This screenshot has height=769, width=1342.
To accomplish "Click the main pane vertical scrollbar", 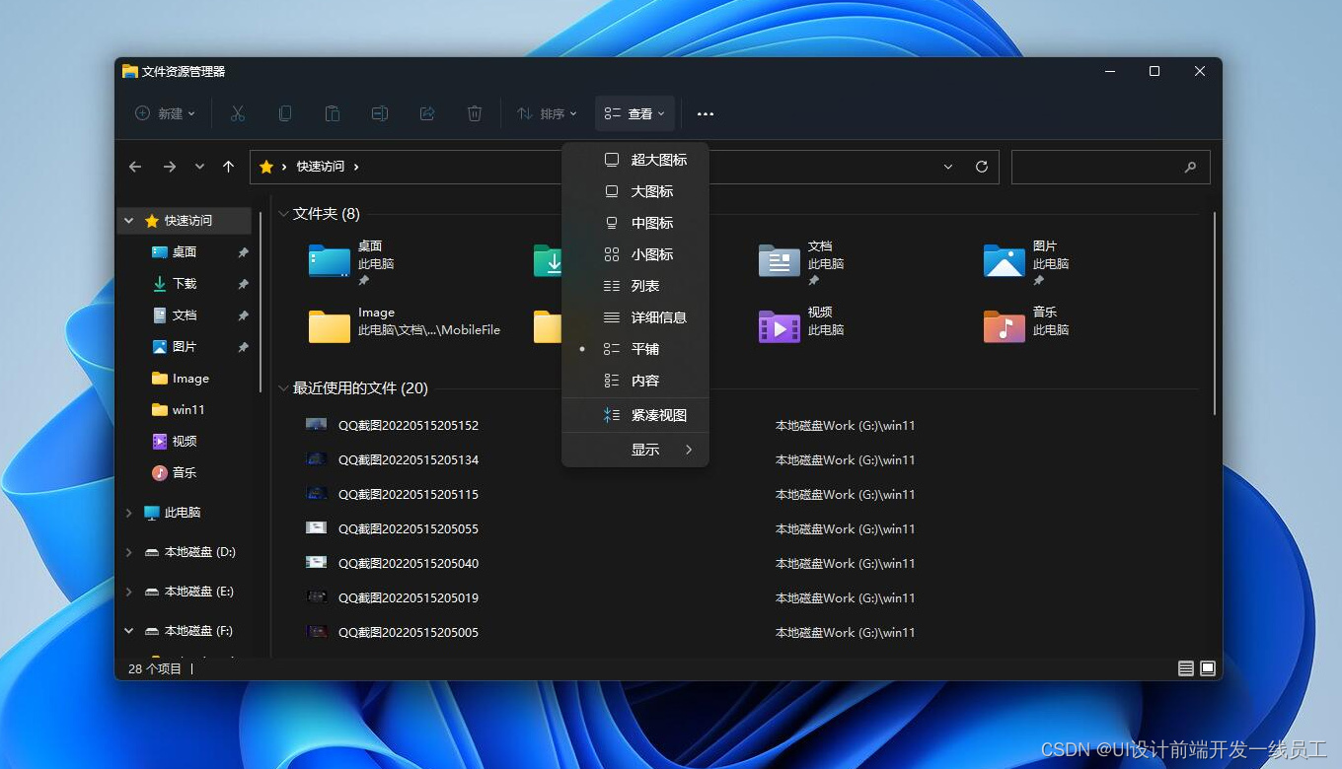I will [1215, 314].
